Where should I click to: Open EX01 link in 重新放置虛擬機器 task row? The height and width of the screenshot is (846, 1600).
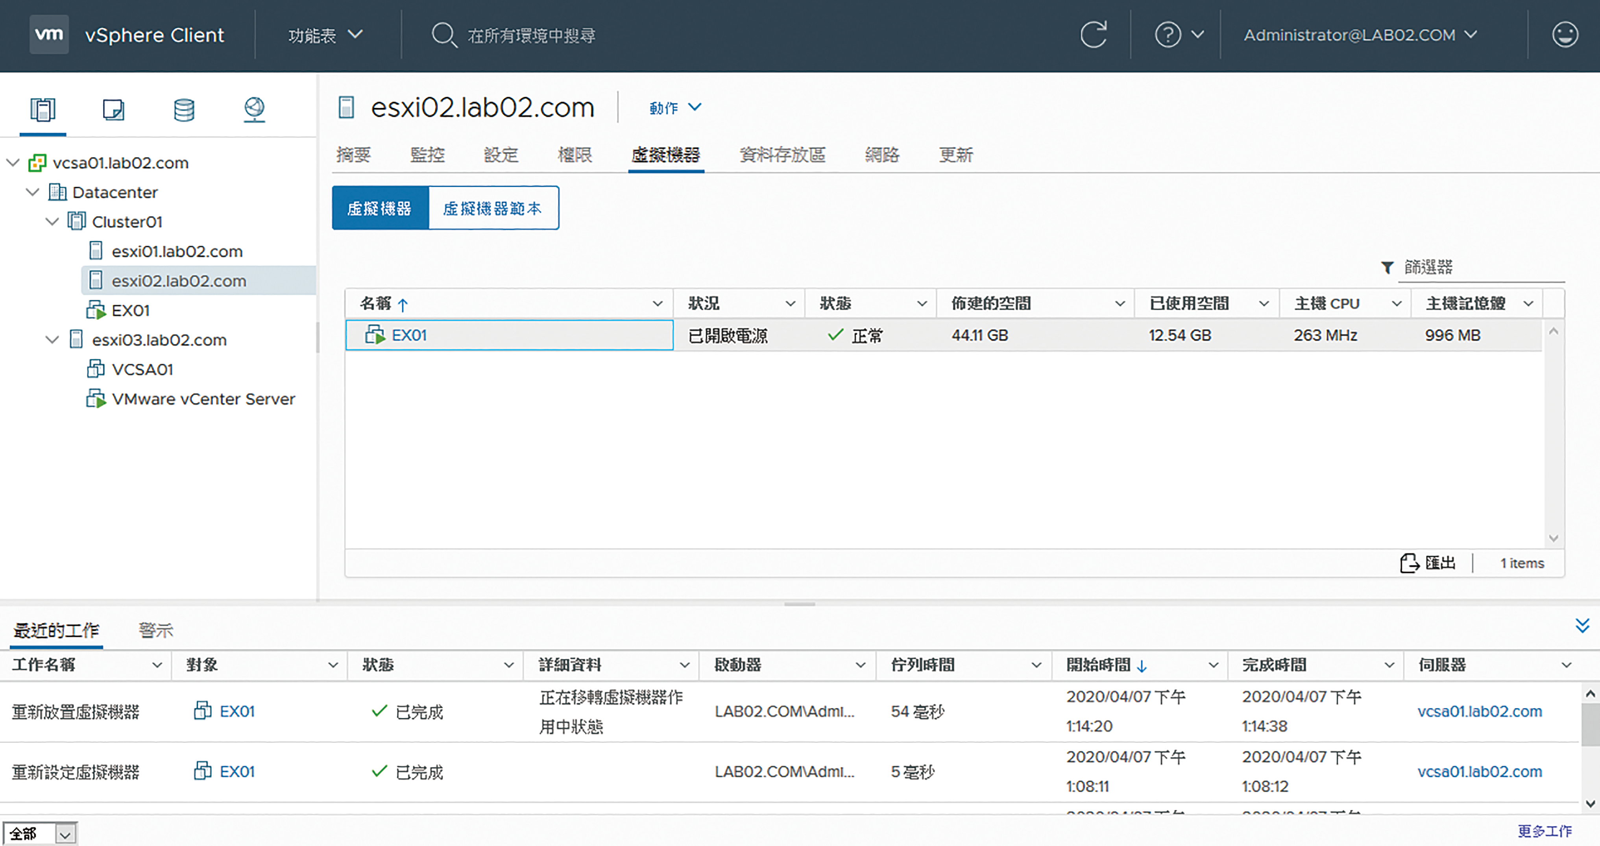237,712
